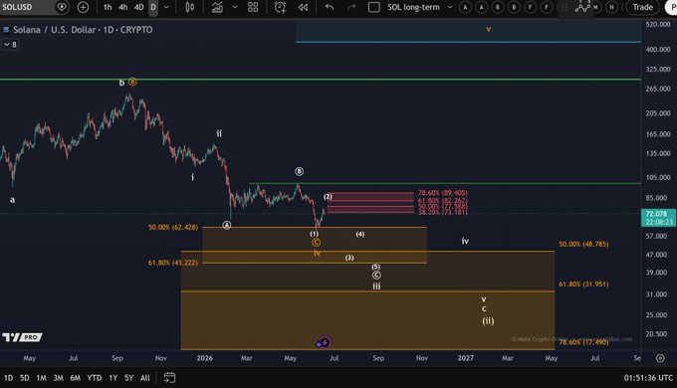Select the circled B wave label at 105
Viewport: 677px width, 388px height.
[300, 171]
